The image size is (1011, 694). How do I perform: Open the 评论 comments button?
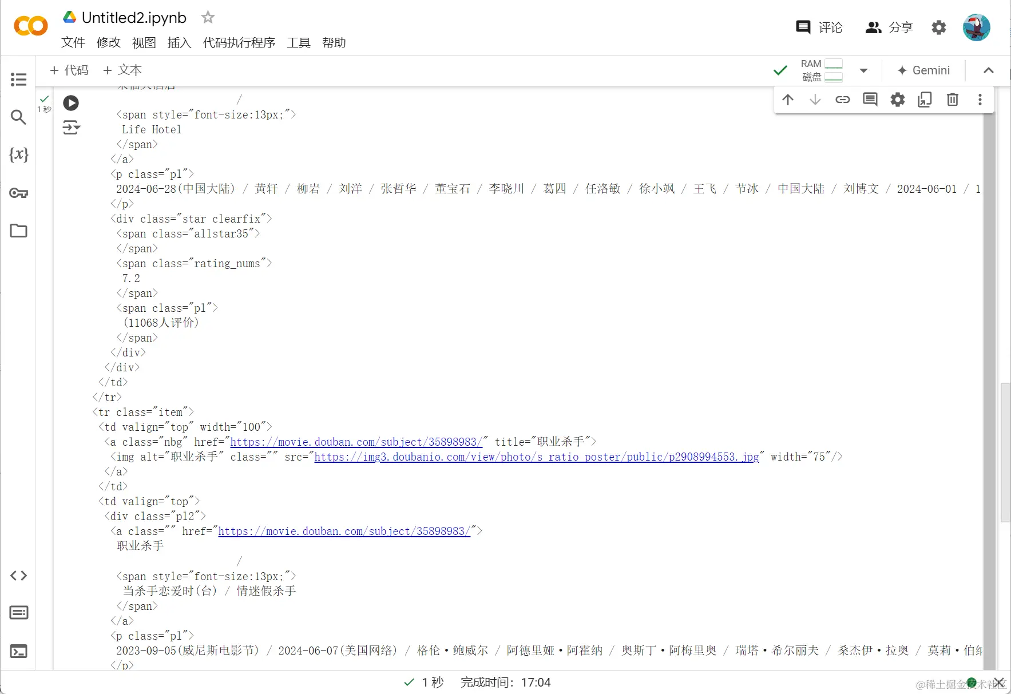(x=819, y=27)
